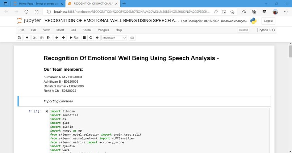
Task: Interrupt the kernel with the stop icon
Action: [84, 38]
